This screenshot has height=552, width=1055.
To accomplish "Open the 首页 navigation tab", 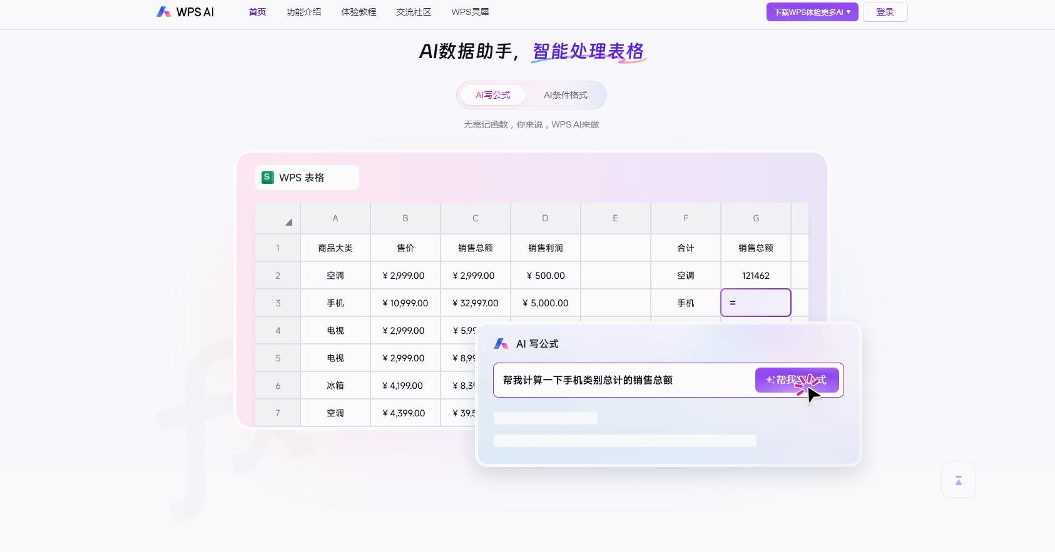I will [257, 12].
